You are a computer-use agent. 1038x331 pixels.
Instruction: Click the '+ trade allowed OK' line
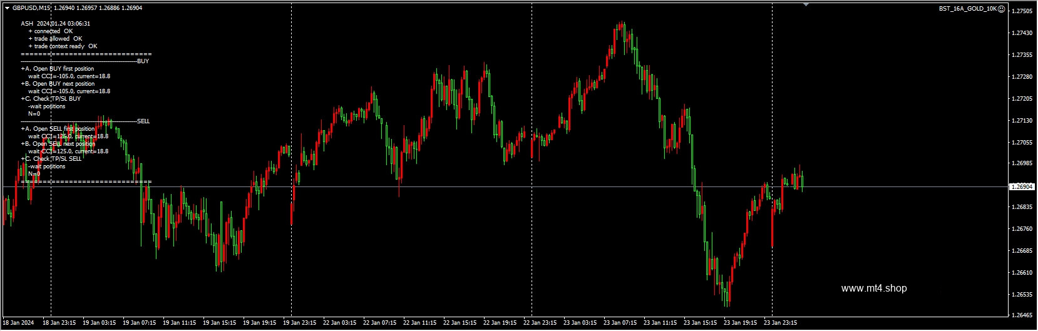tap(55, 39)
